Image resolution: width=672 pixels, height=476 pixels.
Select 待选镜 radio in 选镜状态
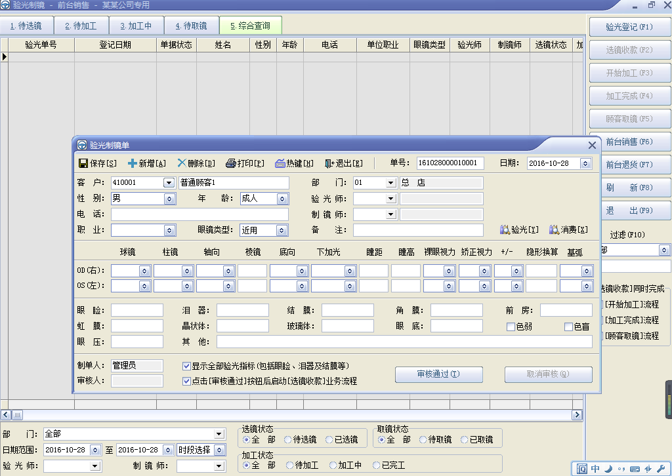coord(288,440)
